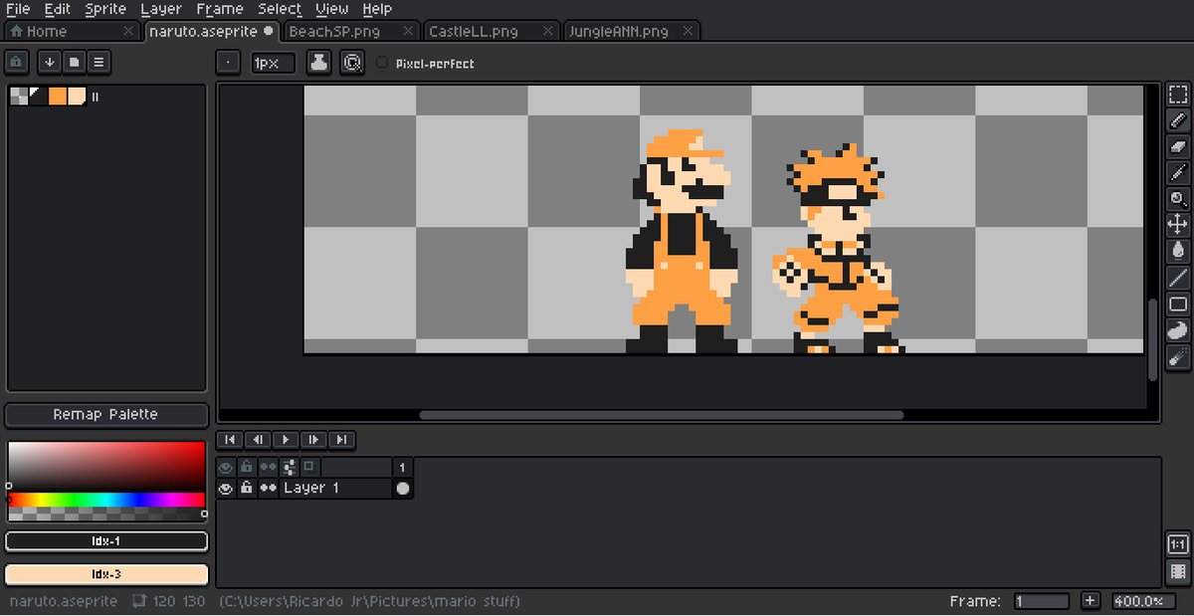The width and height of the screenshot is (1194, 616).
Task: Click the Frame number input field
Action: pyautogui.click(x=1042, y=601)
